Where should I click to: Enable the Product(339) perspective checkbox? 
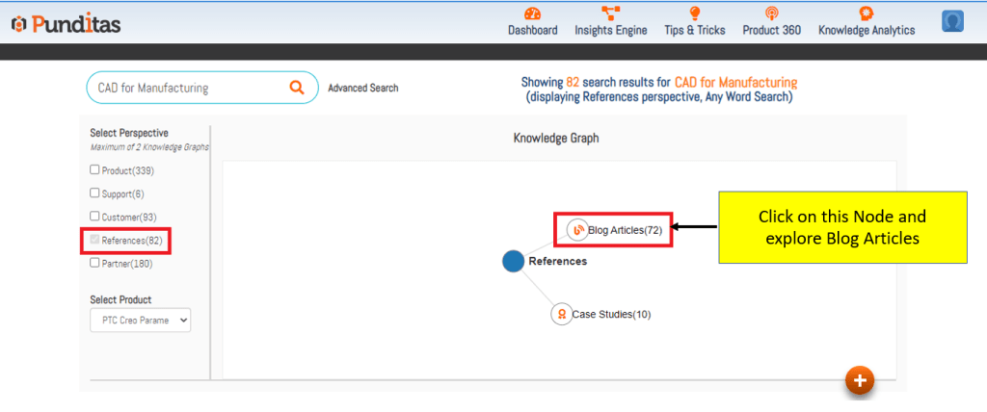tap(94, 170)
